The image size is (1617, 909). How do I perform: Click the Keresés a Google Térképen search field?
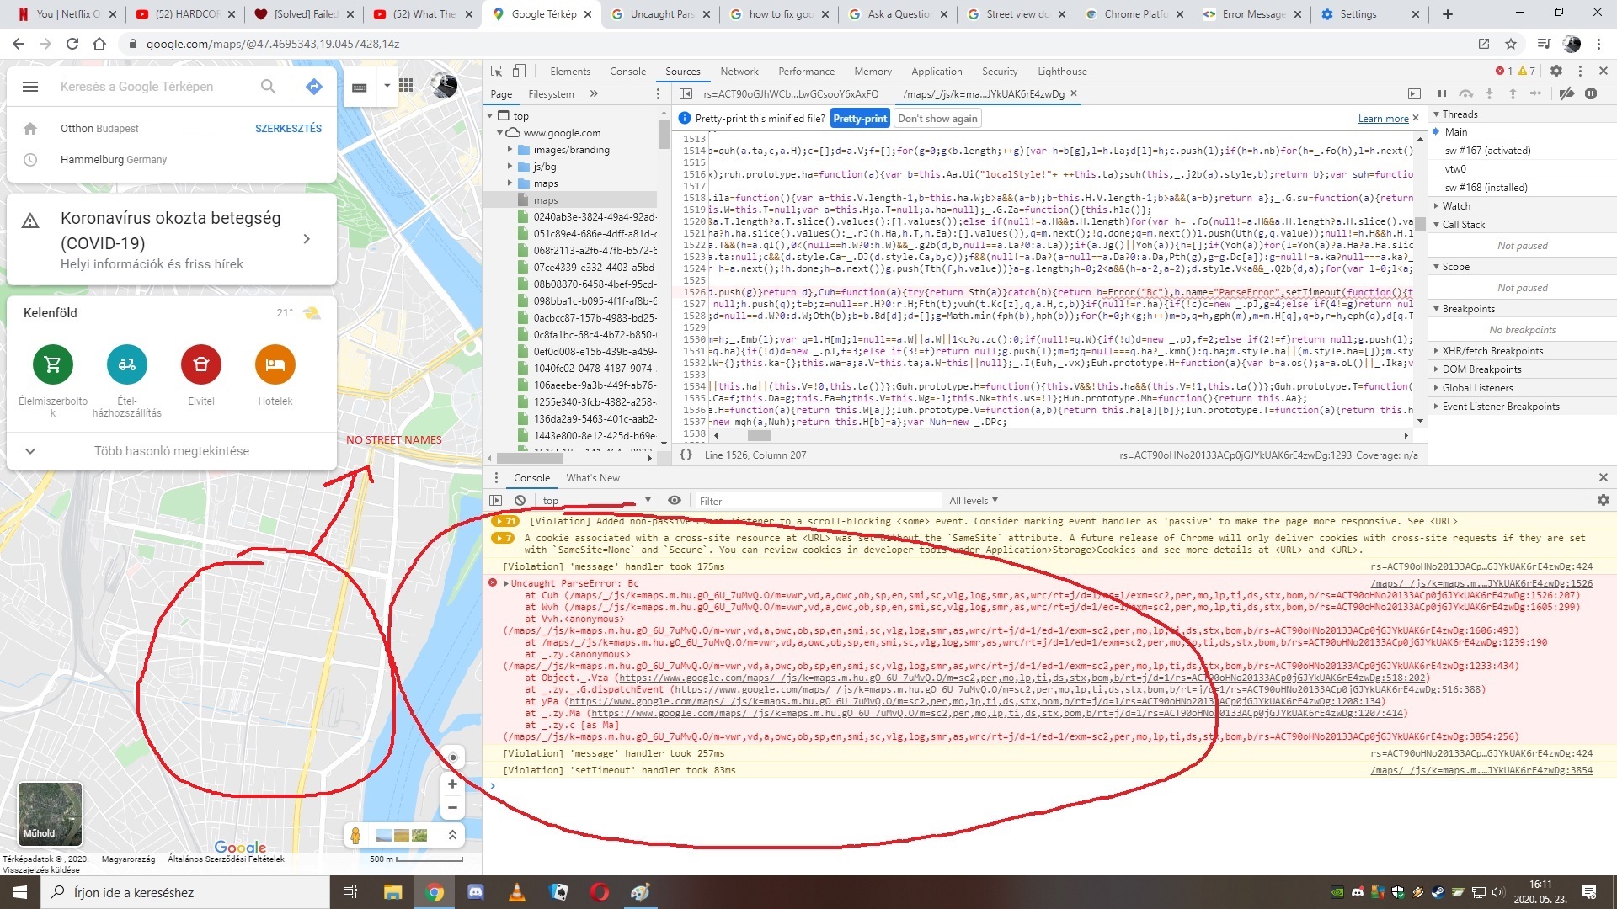pos(156,87)
